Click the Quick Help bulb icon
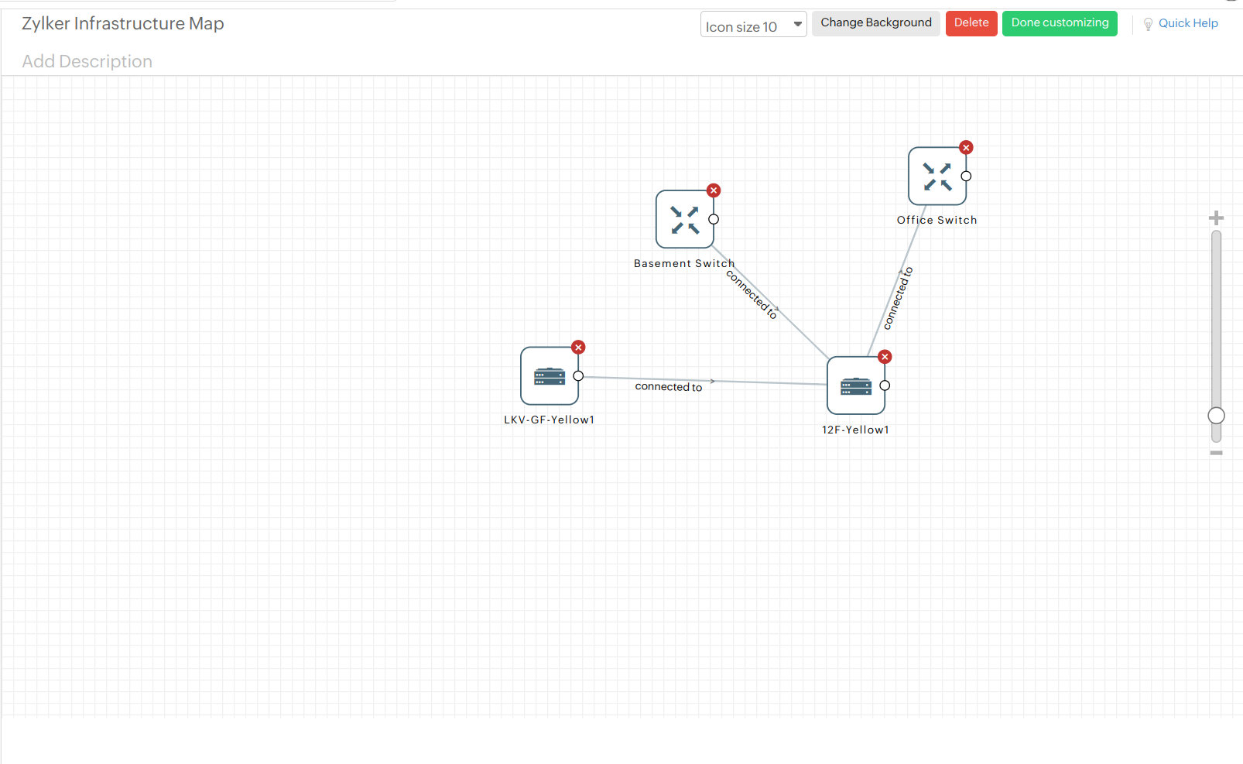 pos(1148,23)
